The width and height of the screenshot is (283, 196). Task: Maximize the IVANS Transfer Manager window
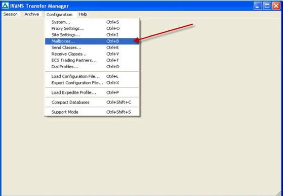(x=267, y=6)
